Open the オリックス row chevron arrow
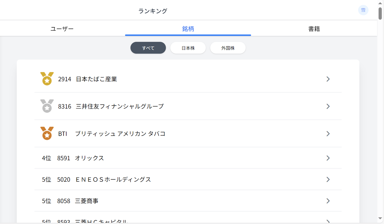 [328, 158]
